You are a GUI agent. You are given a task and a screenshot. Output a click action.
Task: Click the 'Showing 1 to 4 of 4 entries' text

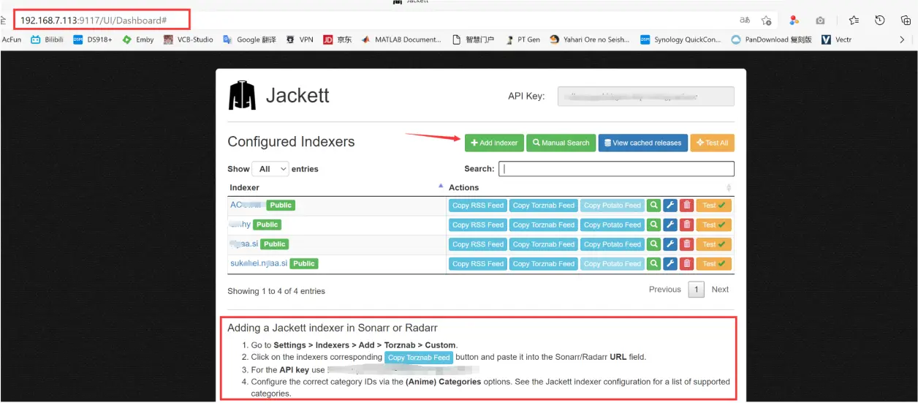tap(276, 291)
